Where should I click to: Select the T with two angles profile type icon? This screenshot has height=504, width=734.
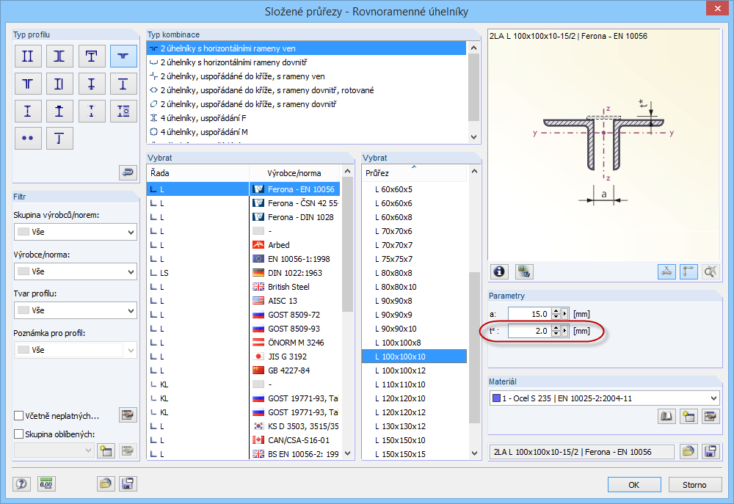click(28, 84)
